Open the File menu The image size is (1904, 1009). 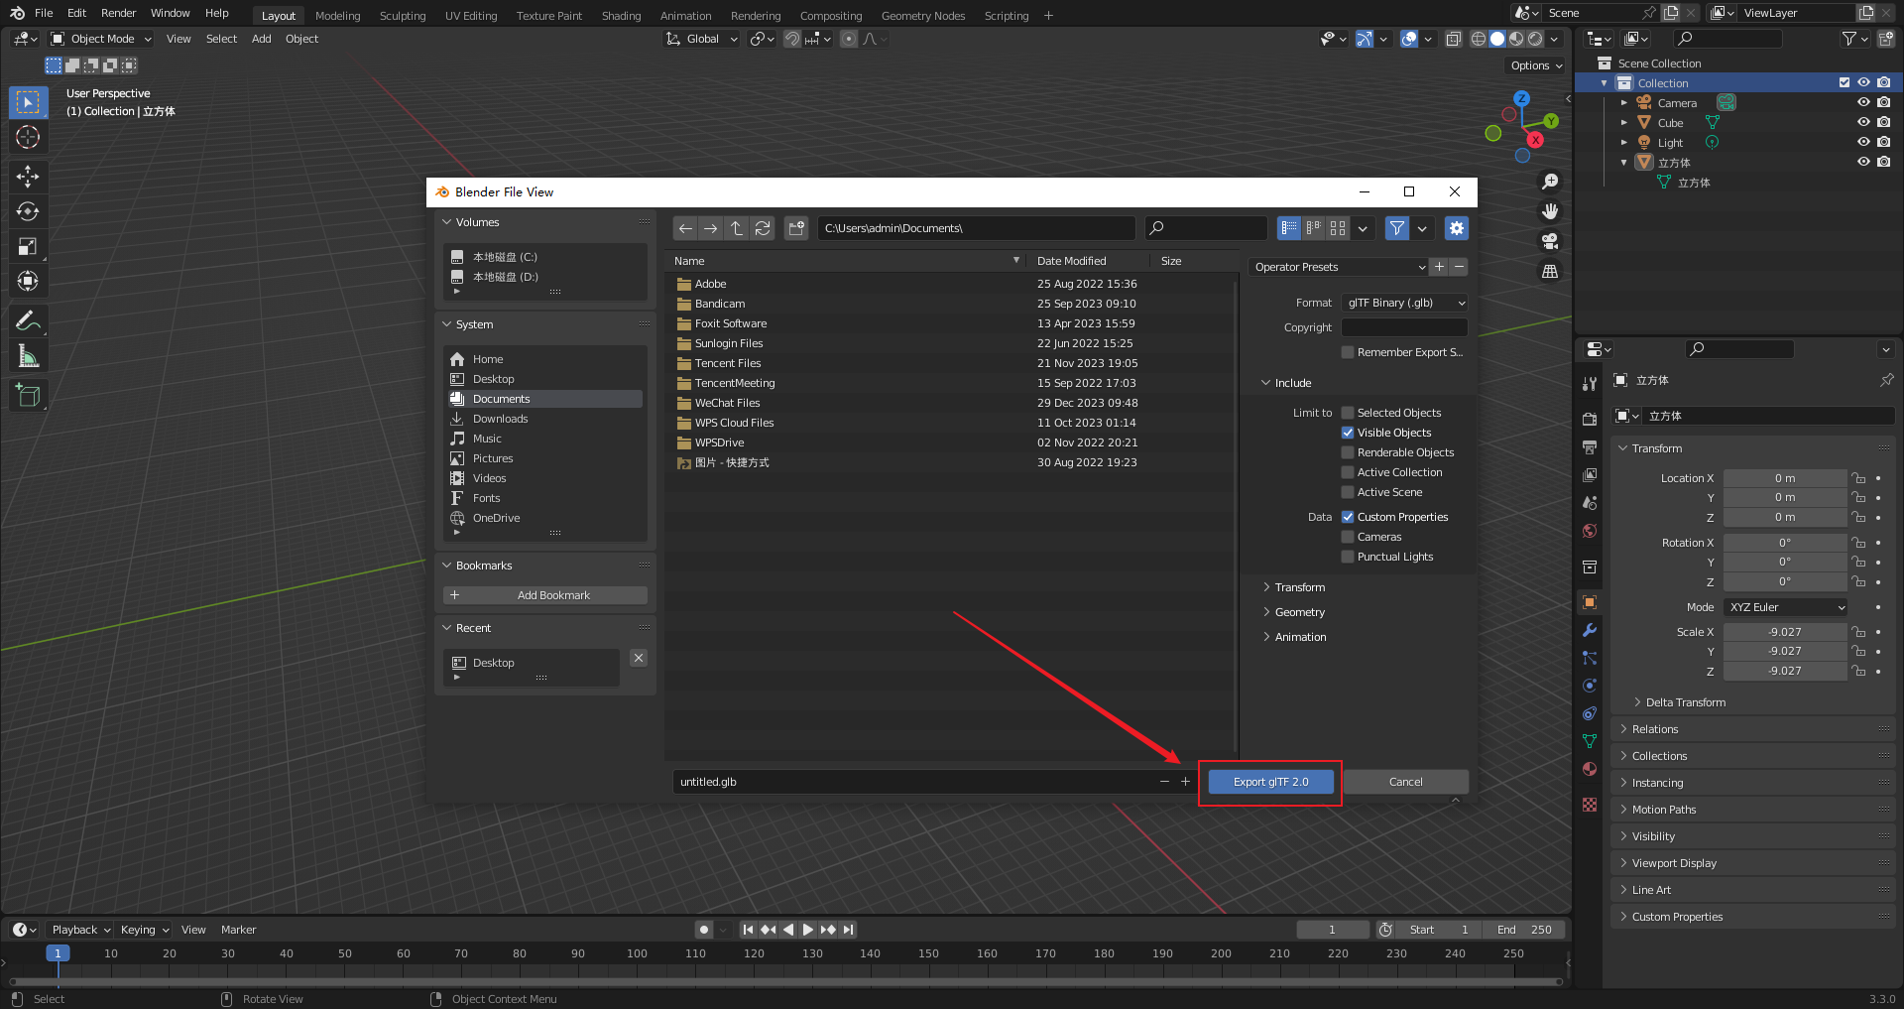pyautogui.click(x=44, y=13)
